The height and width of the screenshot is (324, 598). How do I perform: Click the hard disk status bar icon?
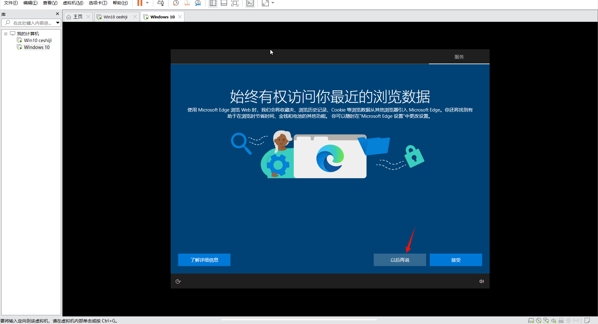(x=531, y=321)
